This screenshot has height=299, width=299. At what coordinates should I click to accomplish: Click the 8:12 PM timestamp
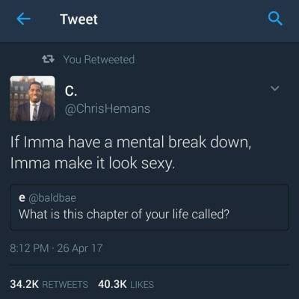29,248
